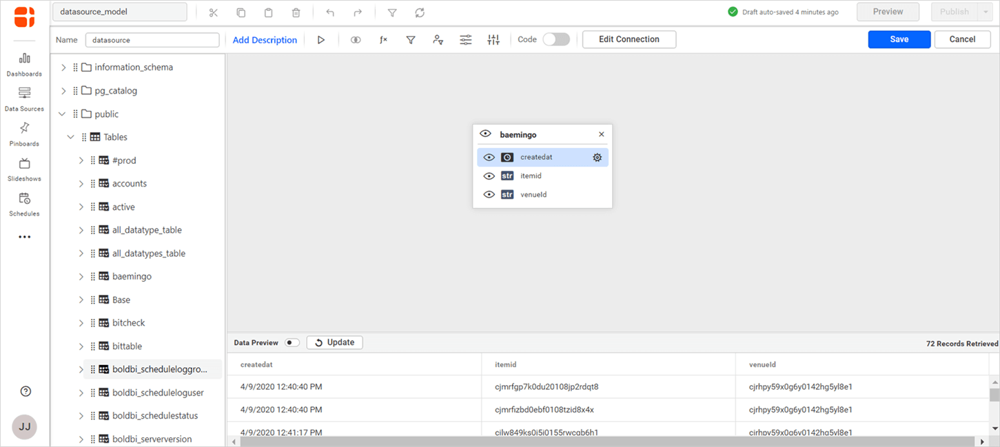The image size is (1000, 447).
Task: Run the query with the play icon
Action: pyautogui.click(x=321, y=40)
